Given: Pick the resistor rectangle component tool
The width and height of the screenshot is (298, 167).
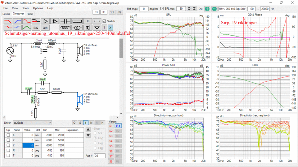Looking at the screenshot, I should (77, 21).
